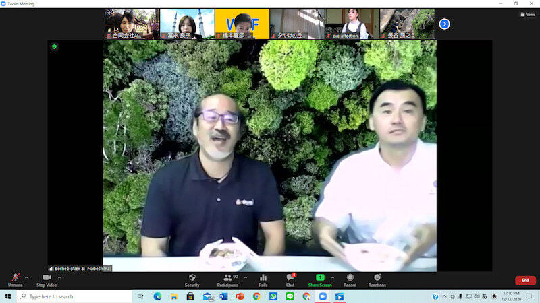The image size is (540, 303).
Task: Open the Reactions picker
Action: coord(377,277)
